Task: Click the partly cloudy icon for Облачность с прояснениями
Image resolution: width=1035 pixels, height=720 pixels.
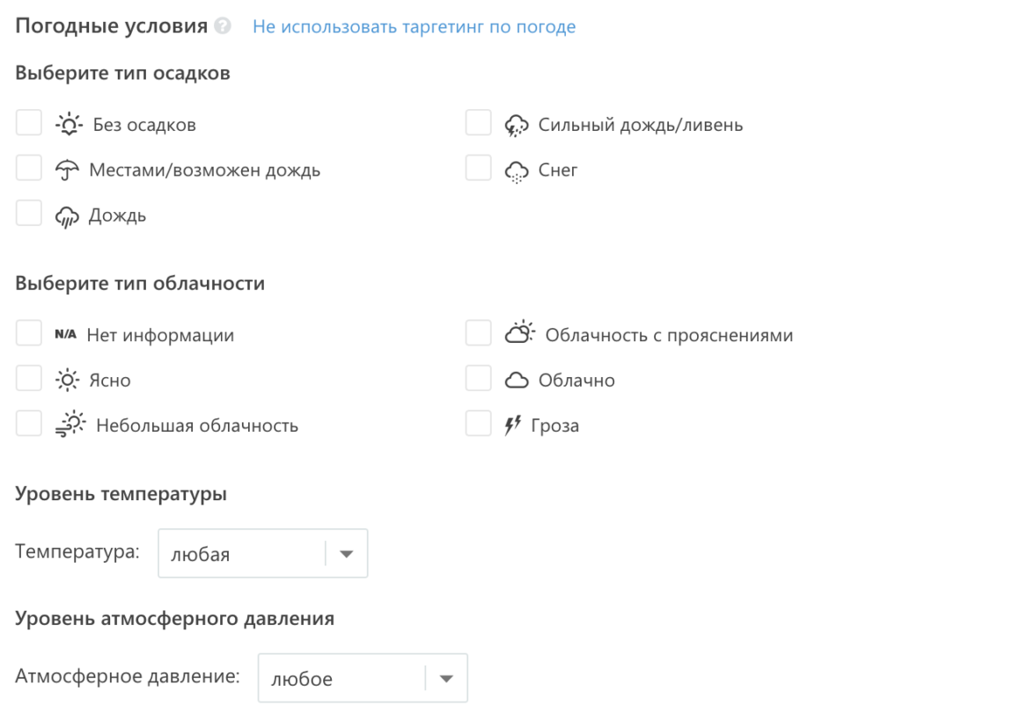Action: coord(519,334)
